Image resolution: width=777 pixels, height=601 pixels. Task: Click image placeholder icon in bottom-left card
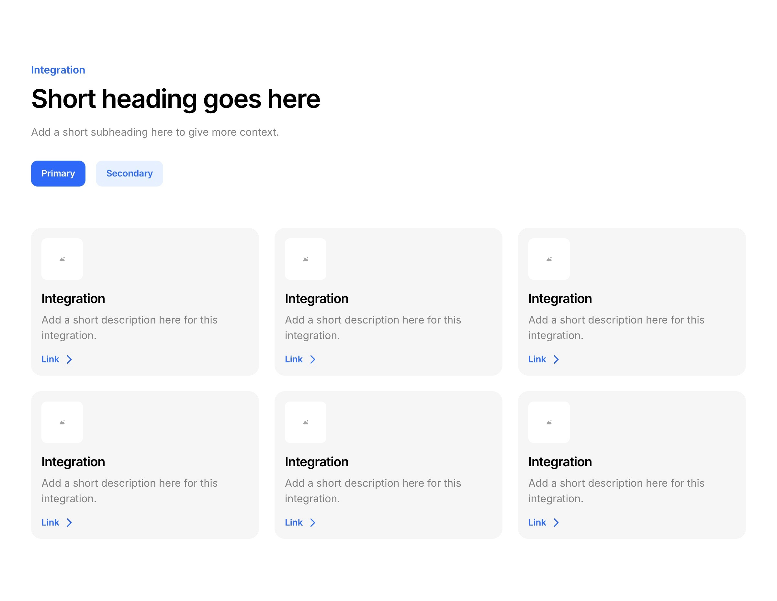62,422
